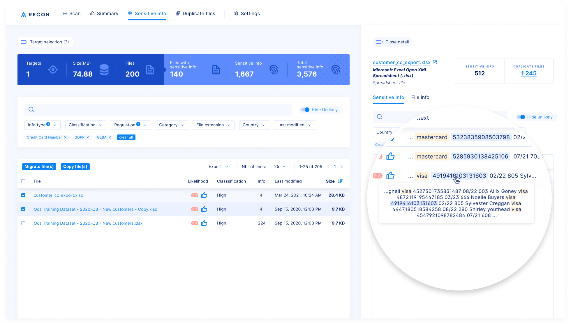Screen dimensions: 571x326
Task: Click the size sort descending icon
Action: [340, 181]
